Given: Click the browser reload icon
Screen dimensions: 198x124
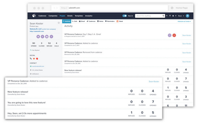Looking at the screenshot, I should tap(172, 8).
